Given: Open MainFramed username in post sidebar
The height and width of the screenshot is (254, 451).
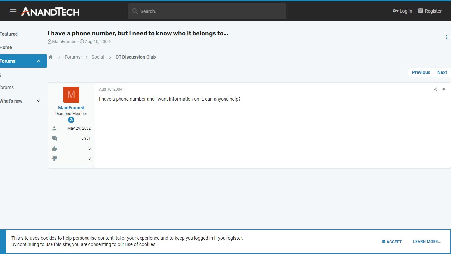Looking at the screenshot, I should pyautogui.click(x=71, y=108).
